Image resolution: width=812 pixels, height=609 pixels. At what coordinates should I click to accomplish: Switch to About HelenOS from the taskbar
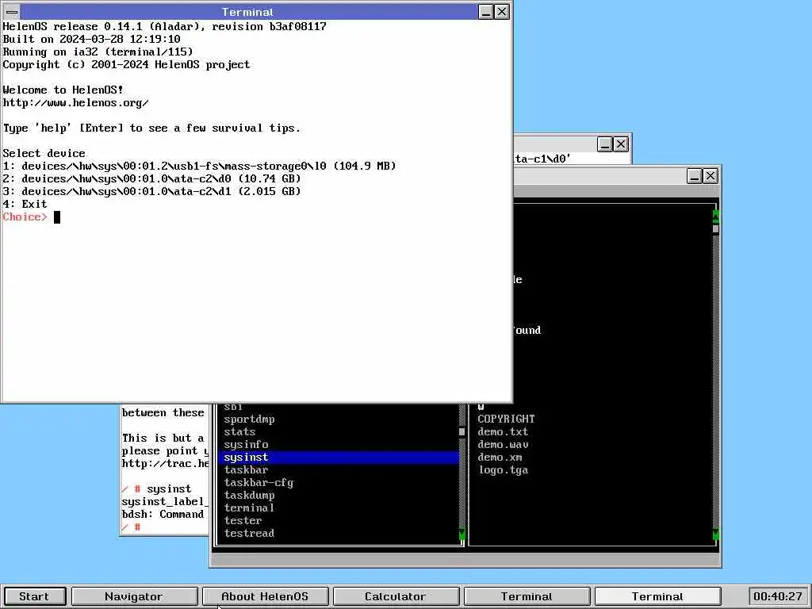coord(265,596)
